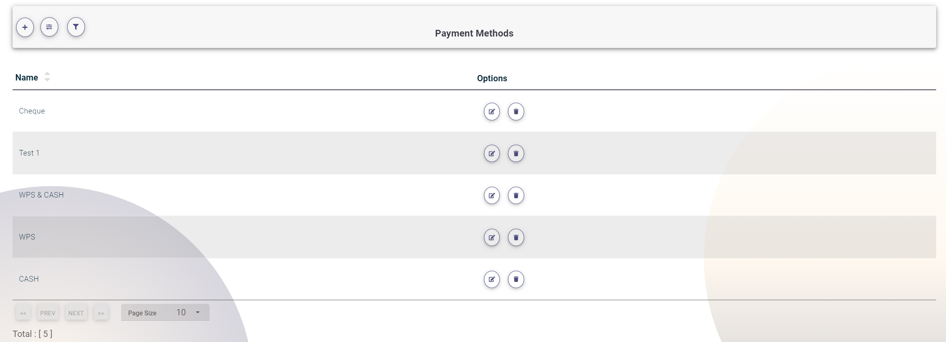The image size is (946, 342).
Task: Delete the WPS row entry
Action: pyautogui.click(x=516, y=238)
